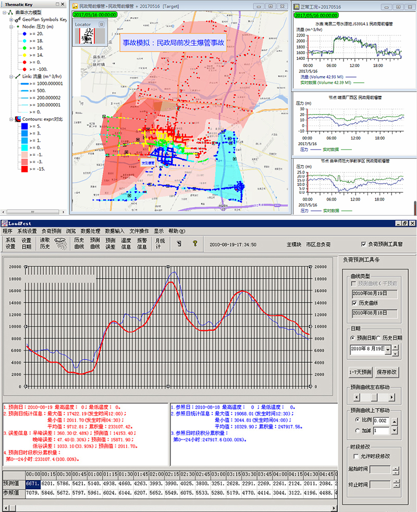The height and width of the screenshot is (512, 417).
Task: Open the 预测误差 toolbar tool
Action: pyautogui.click(x=111, y=243)
